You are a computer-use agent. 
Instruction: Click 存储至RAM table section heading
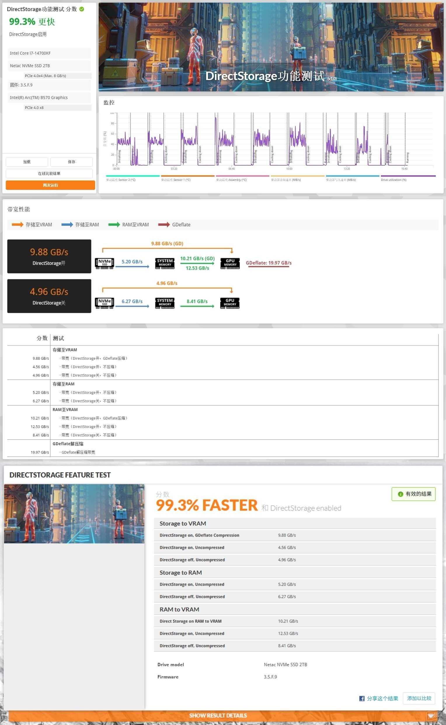pyautogui.click(x=63, y=384)
